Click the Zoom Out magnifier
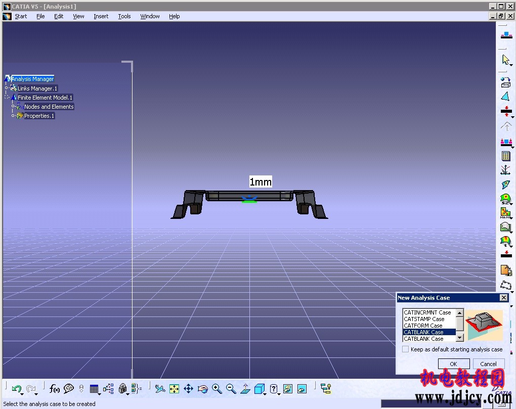 click(231, 389)
